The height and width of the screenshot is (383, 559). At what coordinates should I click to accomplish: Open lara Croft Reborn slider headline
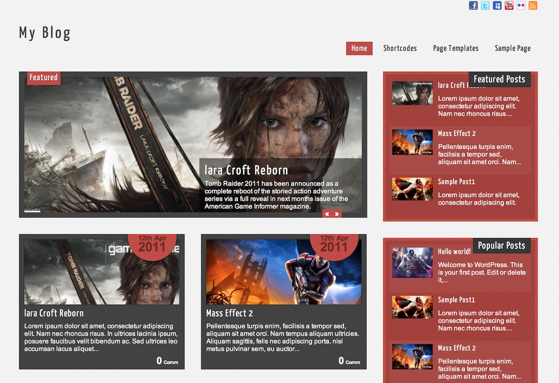coord(246,170)
